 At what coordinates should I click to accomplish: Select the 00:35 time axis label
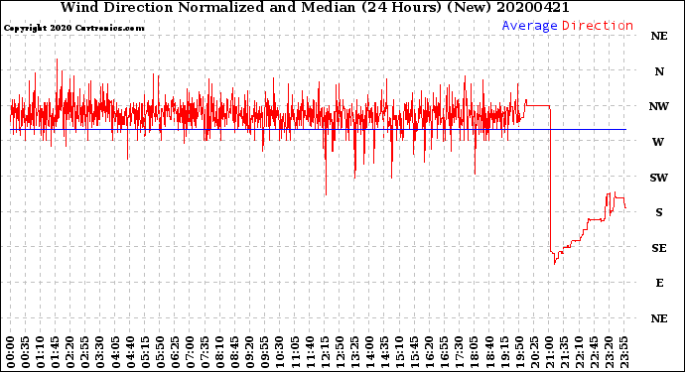click(x=26, y=352)
